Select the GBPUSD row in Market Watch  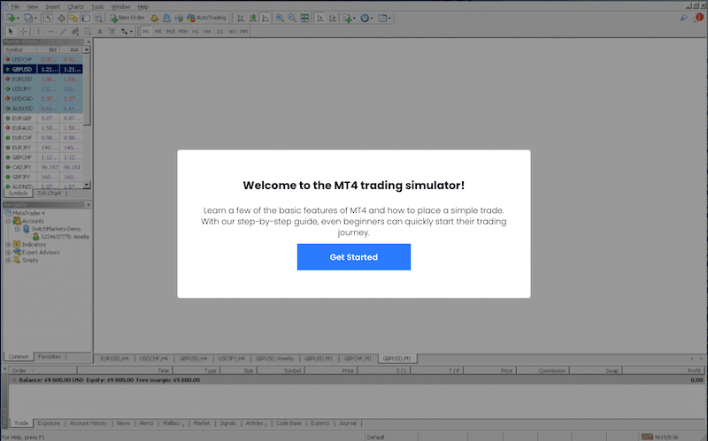42,70
